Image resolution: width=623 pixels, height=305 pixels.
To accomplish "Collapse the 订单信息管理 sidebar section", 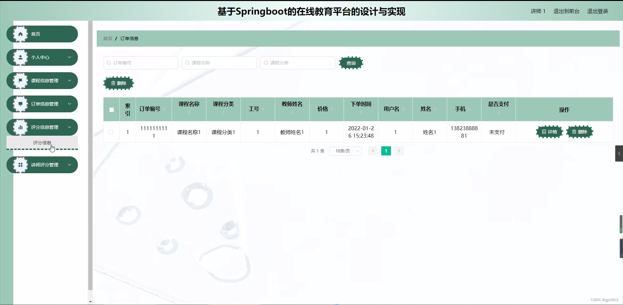I will pyautogui.click(x=69, y=104).
